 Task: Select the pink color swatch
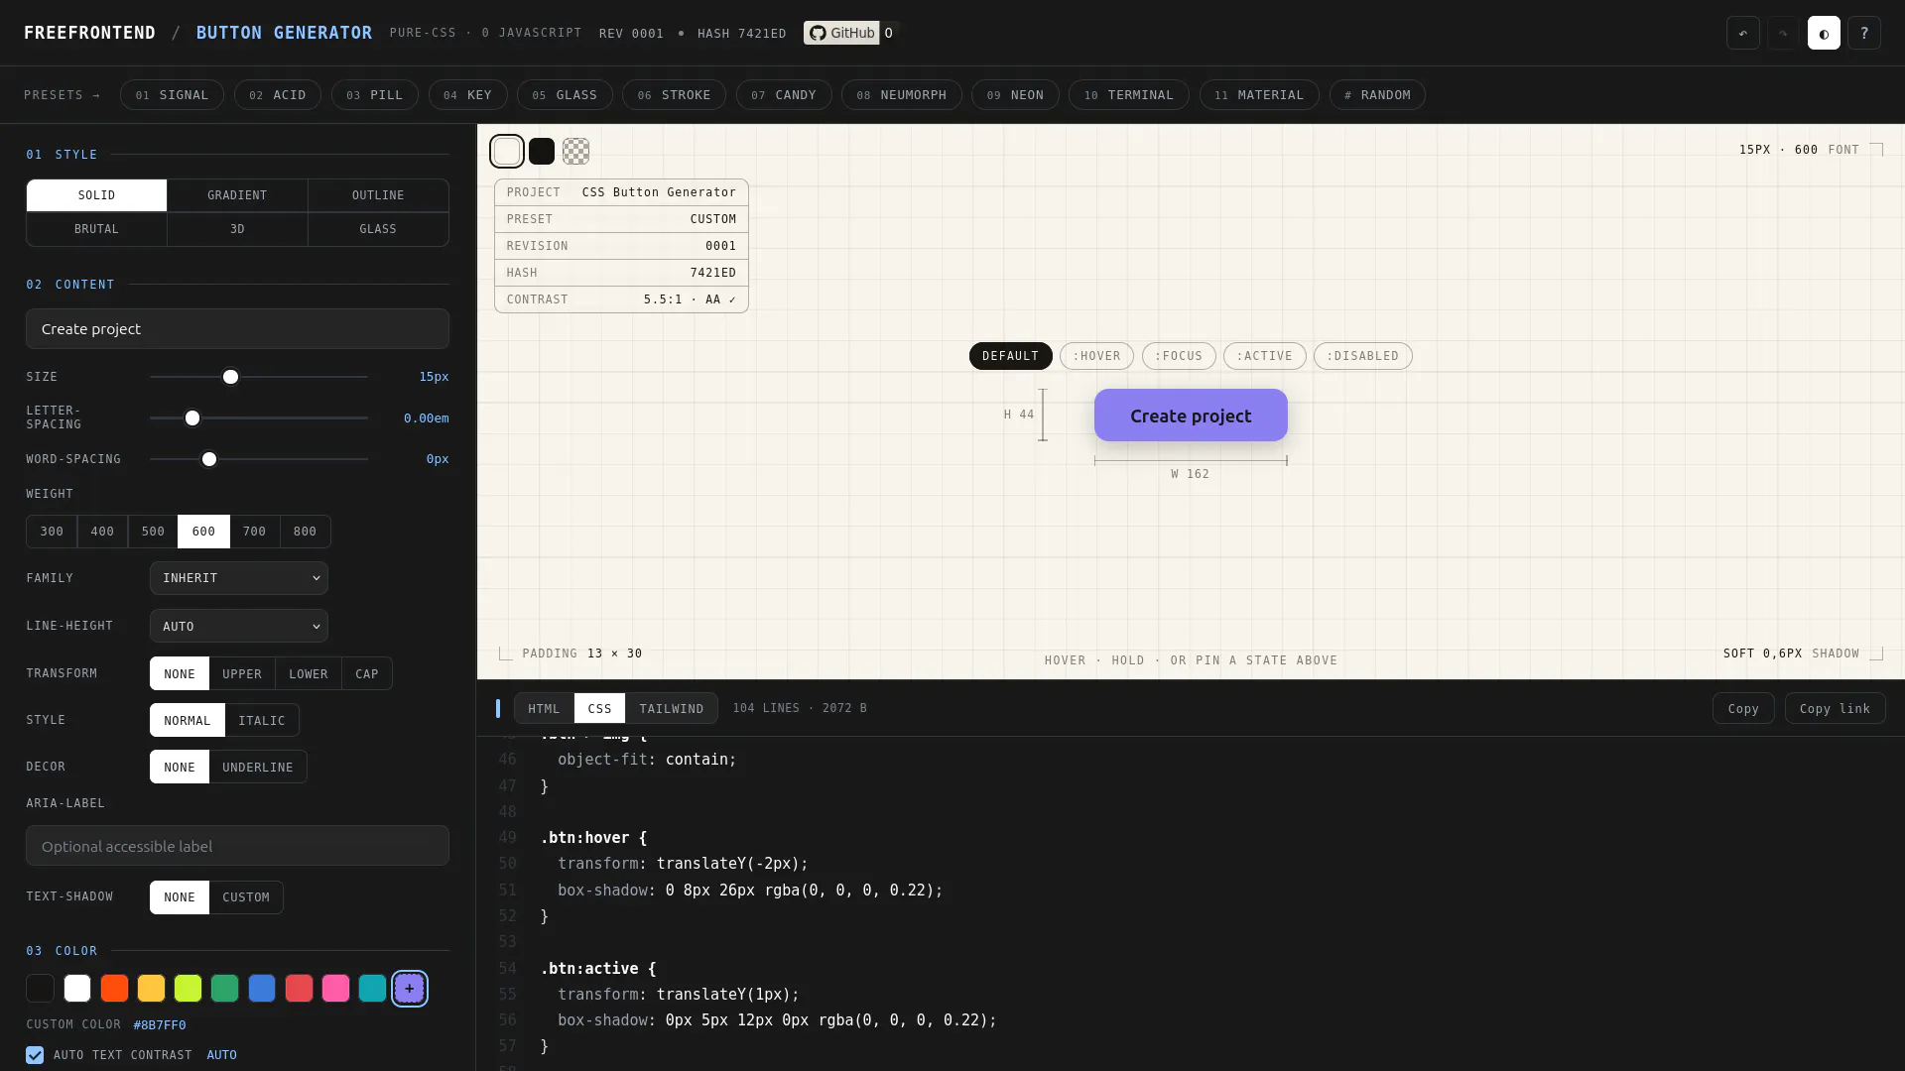[x=335, y=988]
